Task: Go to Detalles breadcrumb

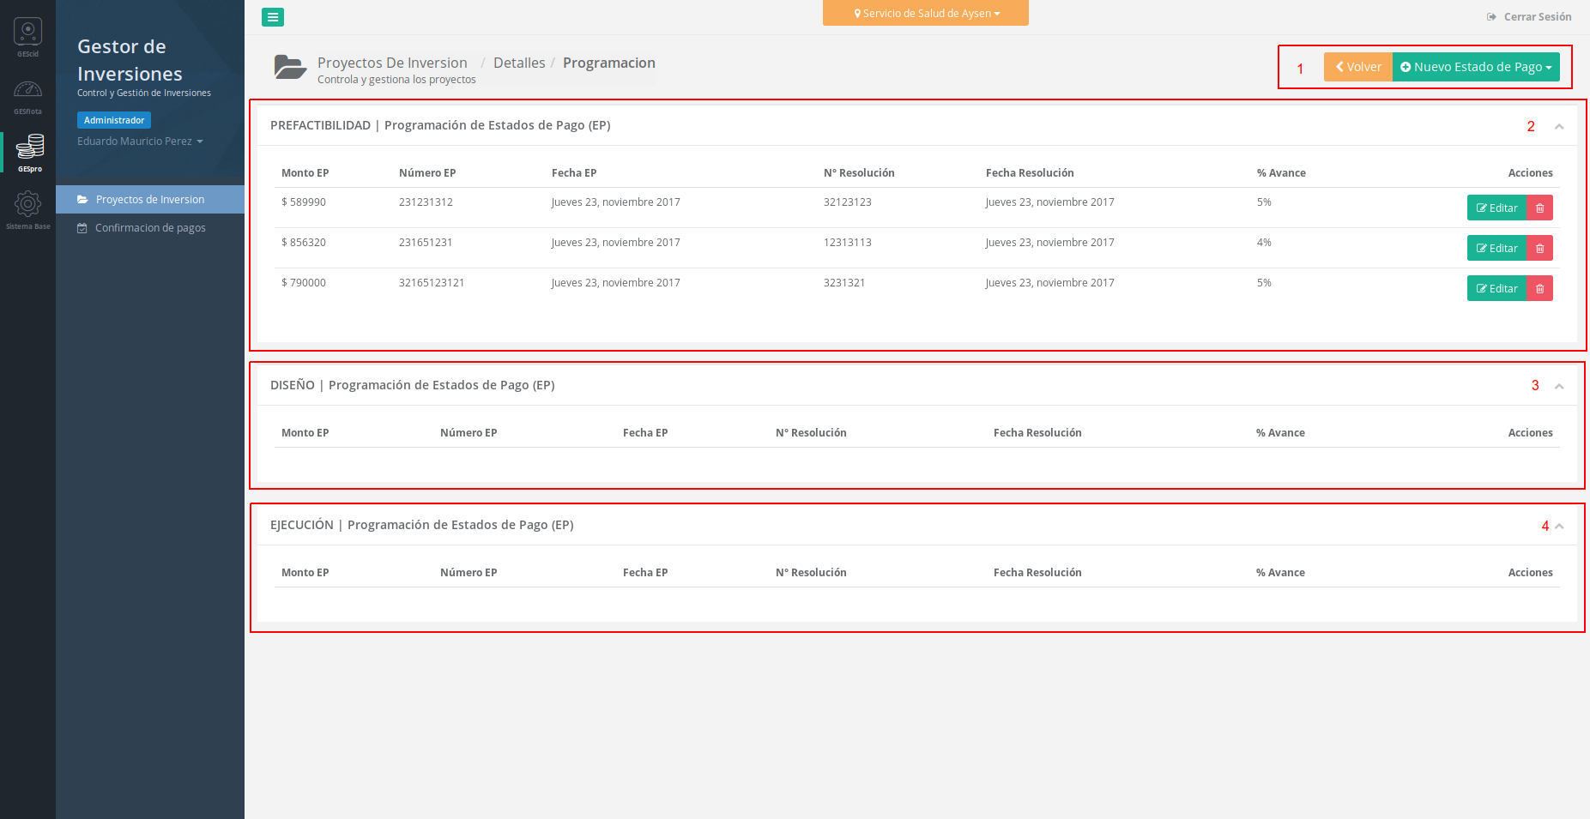Action: pyautogui.click(x=519, y=63)
